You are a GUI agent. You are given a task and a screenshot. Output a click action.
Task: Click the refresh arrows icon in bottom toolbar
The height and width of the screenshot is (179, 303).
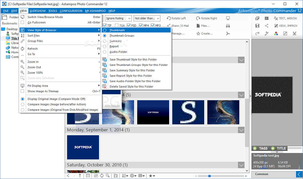pos(102,176)
